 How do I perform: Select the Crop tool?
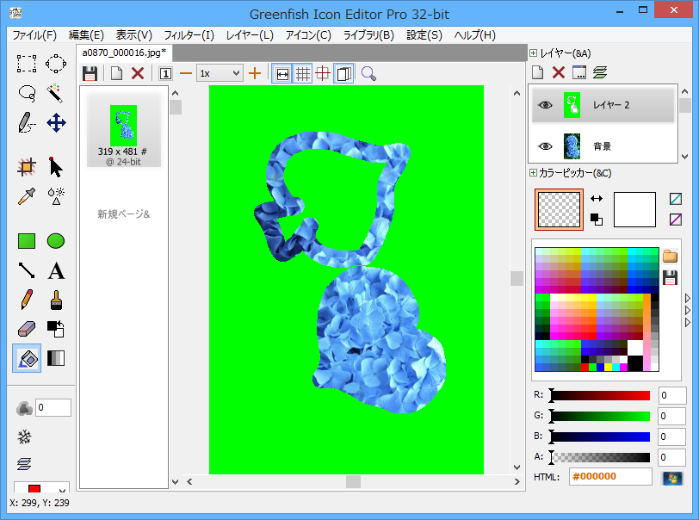[x=27, y=167]
